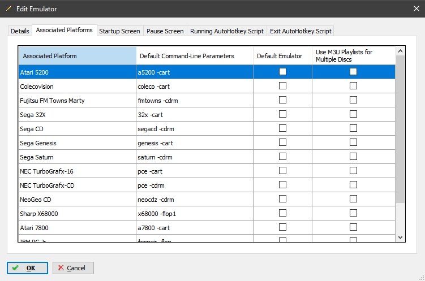Edit the 'a7800 -cart' parameters cell

[195, 228]
